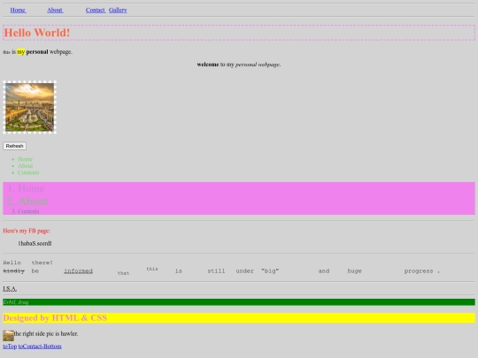Click the struck-through word "kindly"
This screenshot has width=478, height=358.
tap(13, 271)
